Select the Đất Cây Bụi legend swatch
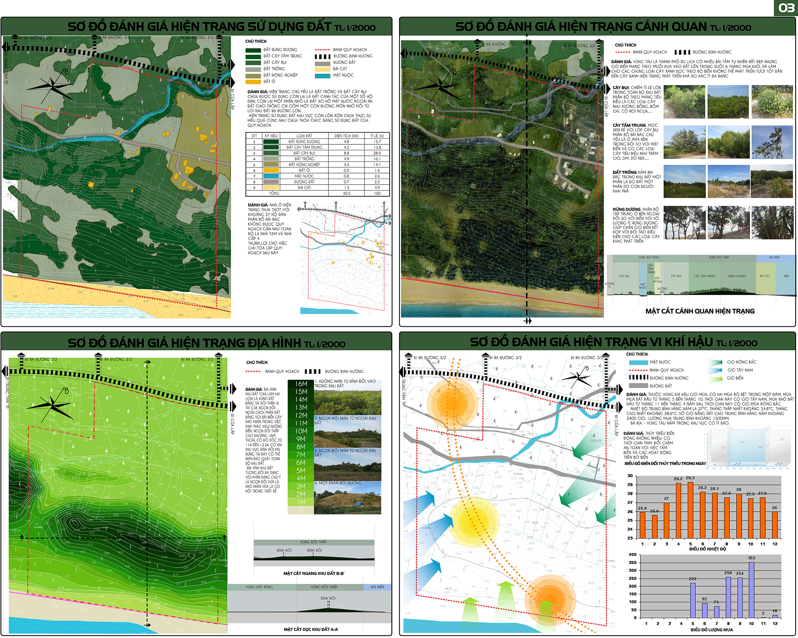798x638 pixels. (x=253, y=63)
